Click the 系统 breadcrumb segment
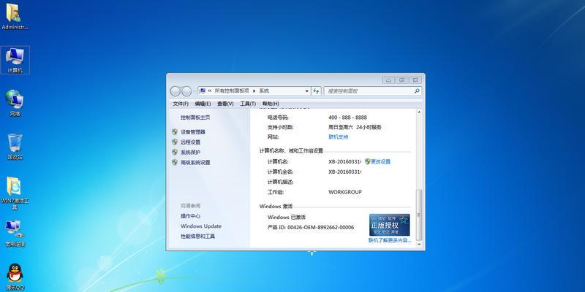 pos(264,91)
